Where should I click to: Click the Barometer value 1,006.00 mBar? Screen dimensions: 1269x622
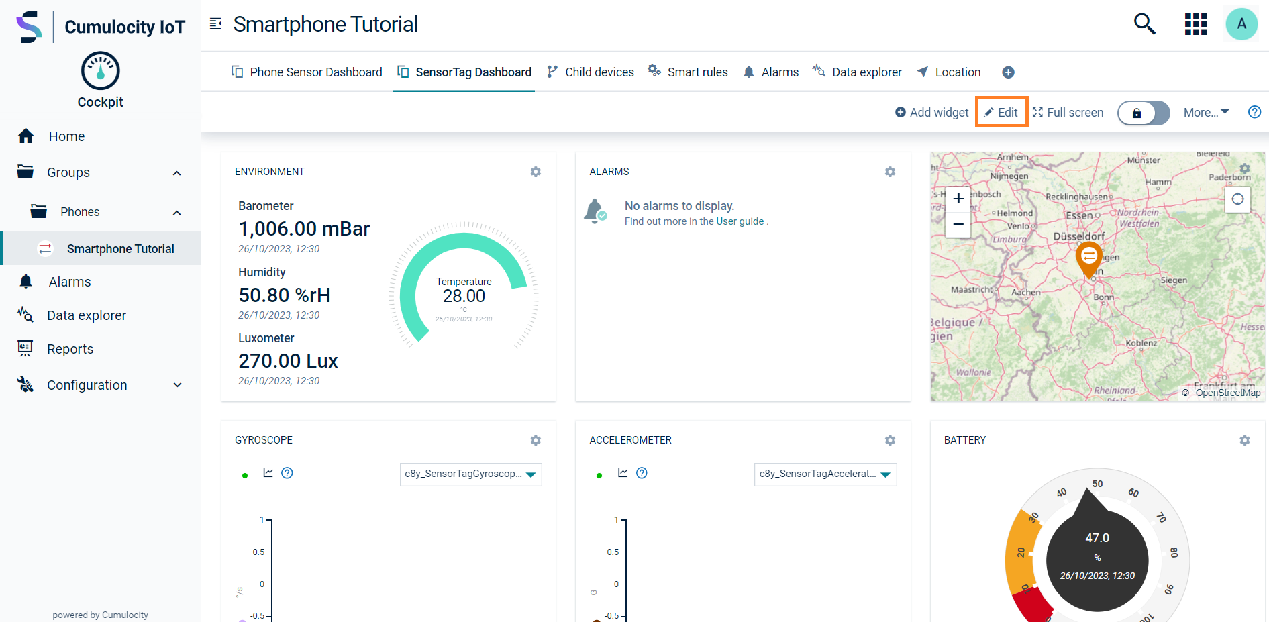pyautogui.click(x=304, y=229)
